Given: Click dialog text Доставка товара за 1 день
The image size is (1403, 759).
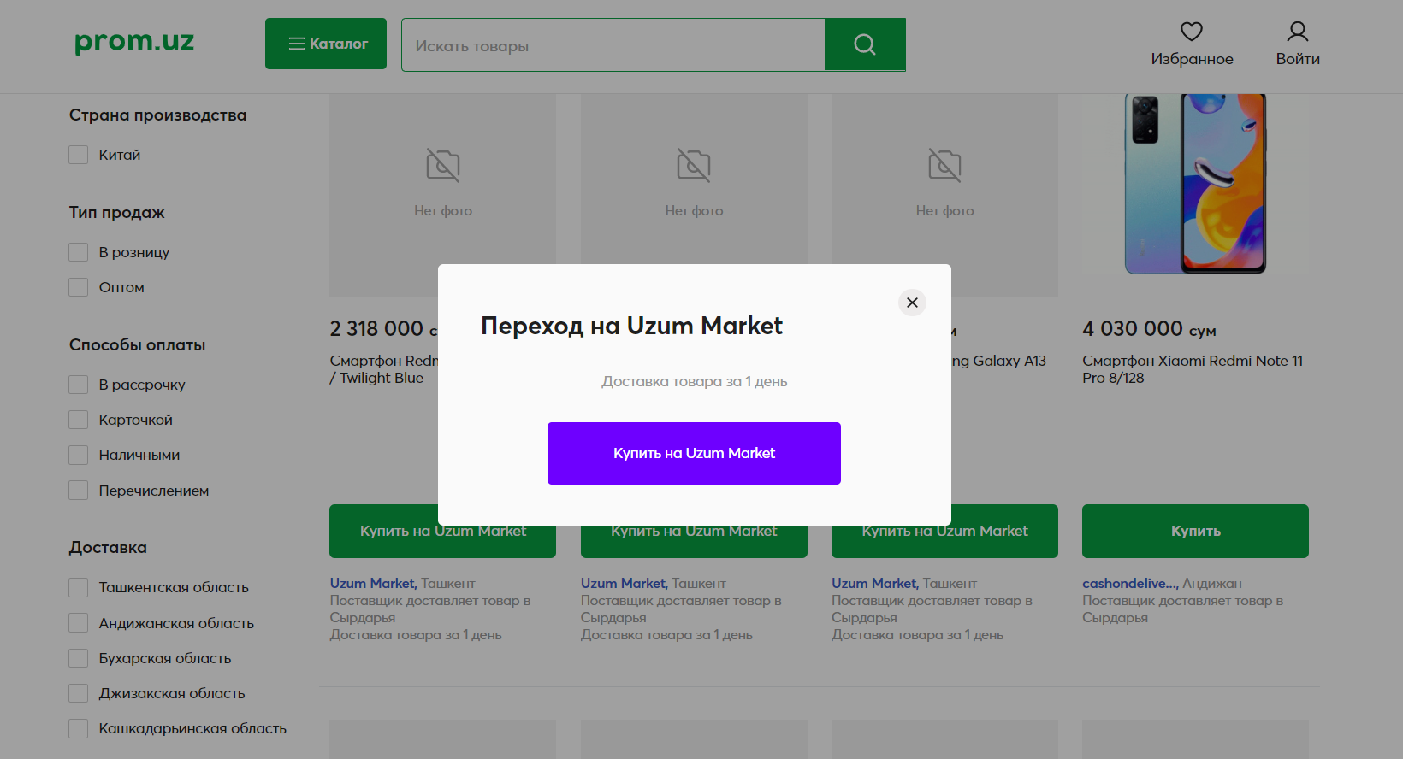Looking at the screenshot, I should tap(694, 381).
